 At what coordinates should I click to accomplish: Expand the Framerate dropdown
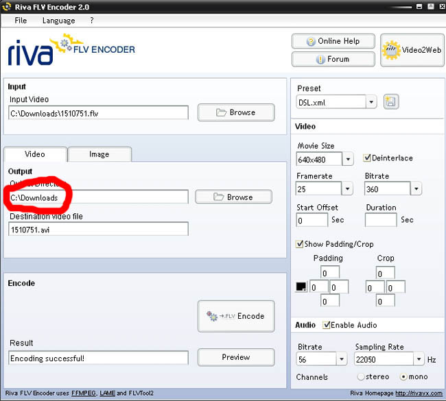click(347, 189)
